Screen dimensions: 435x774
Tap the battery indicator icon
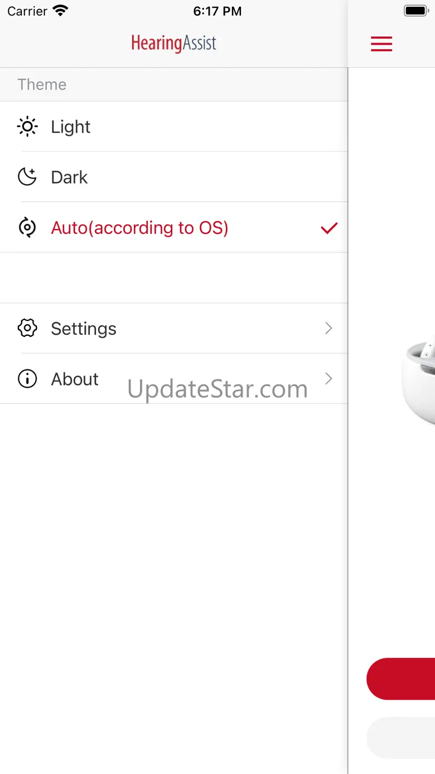click(416, 11)
